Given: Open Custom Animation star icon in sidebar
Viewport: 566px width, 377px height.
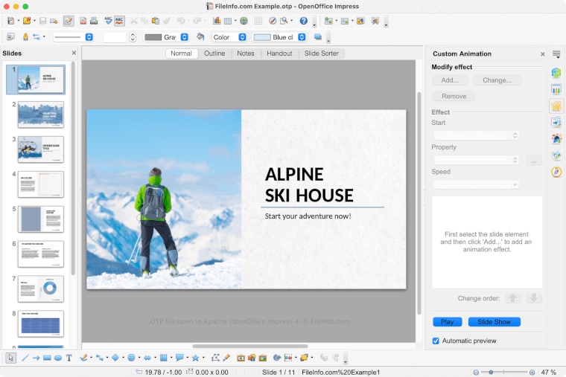Looking at the screenshot, I should click(x=556, y=106).
